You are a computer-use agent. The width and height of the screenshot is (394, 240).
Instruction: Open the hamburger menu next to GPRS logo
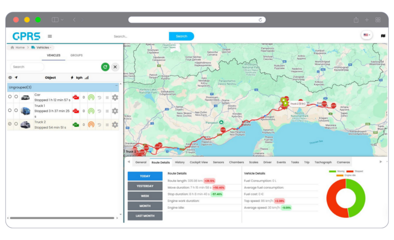coord(50,36)
